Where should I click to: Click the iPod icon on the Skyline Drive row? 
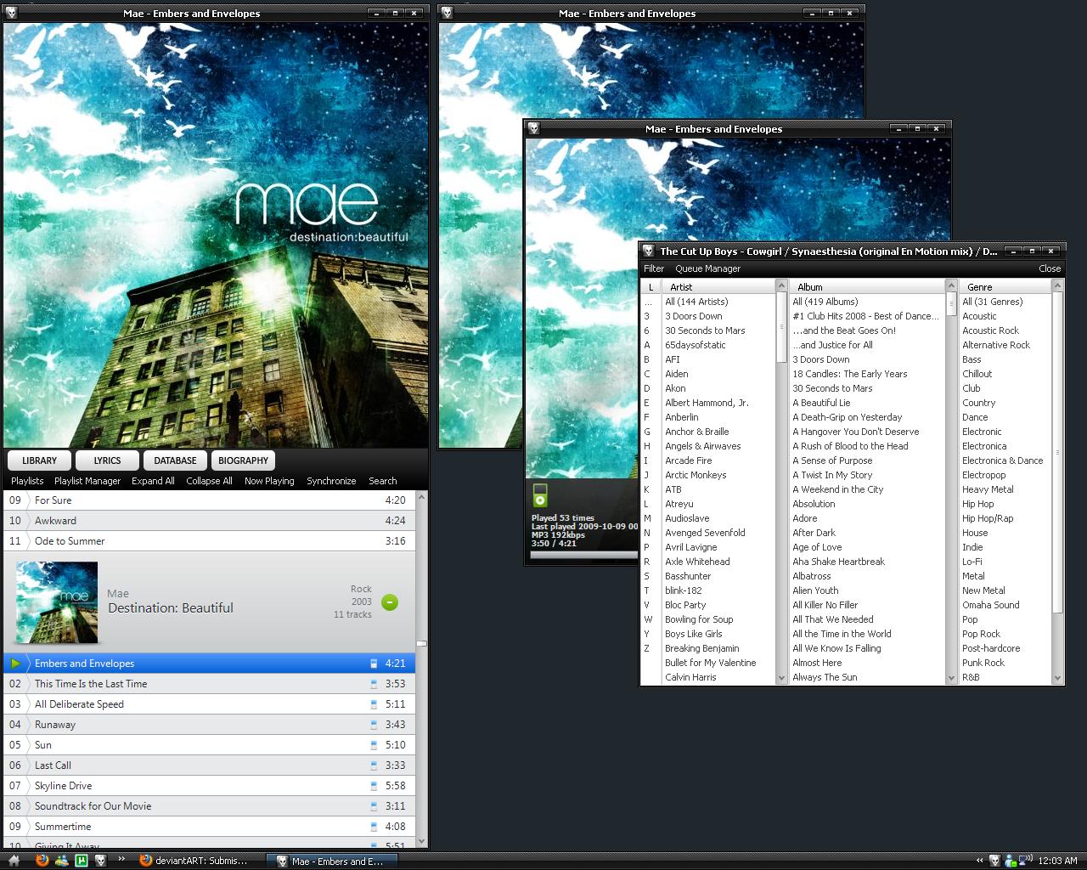374,786
